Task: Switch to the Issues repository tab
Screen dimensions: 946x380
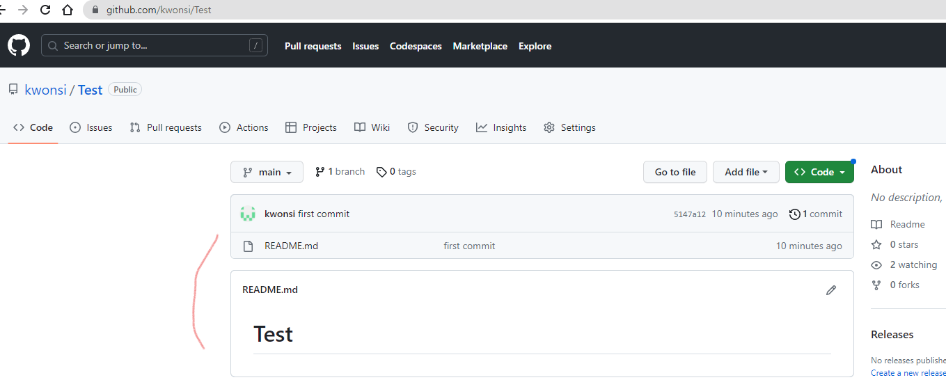Action: click(91, 127)
